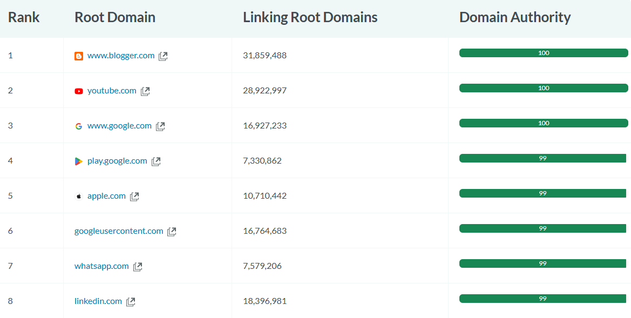Image resolution: width=631 pixels, height=318 pixels.
Task: Click youtube.com Domain Authority 100 bar
Action: (x=544, y=88)
